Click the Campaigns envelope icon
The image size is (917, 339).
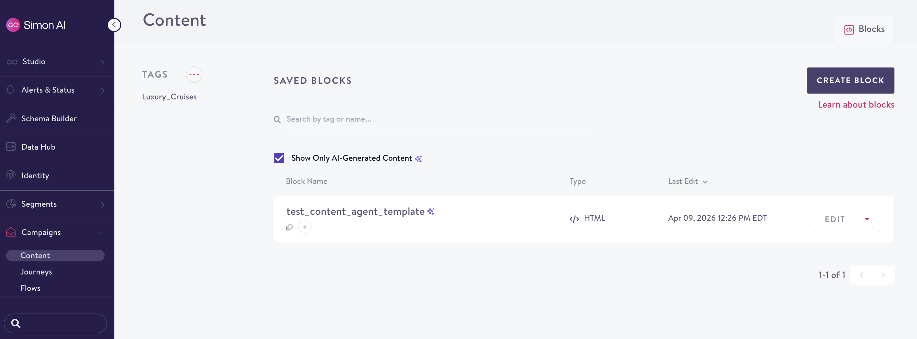pos(11,232)
